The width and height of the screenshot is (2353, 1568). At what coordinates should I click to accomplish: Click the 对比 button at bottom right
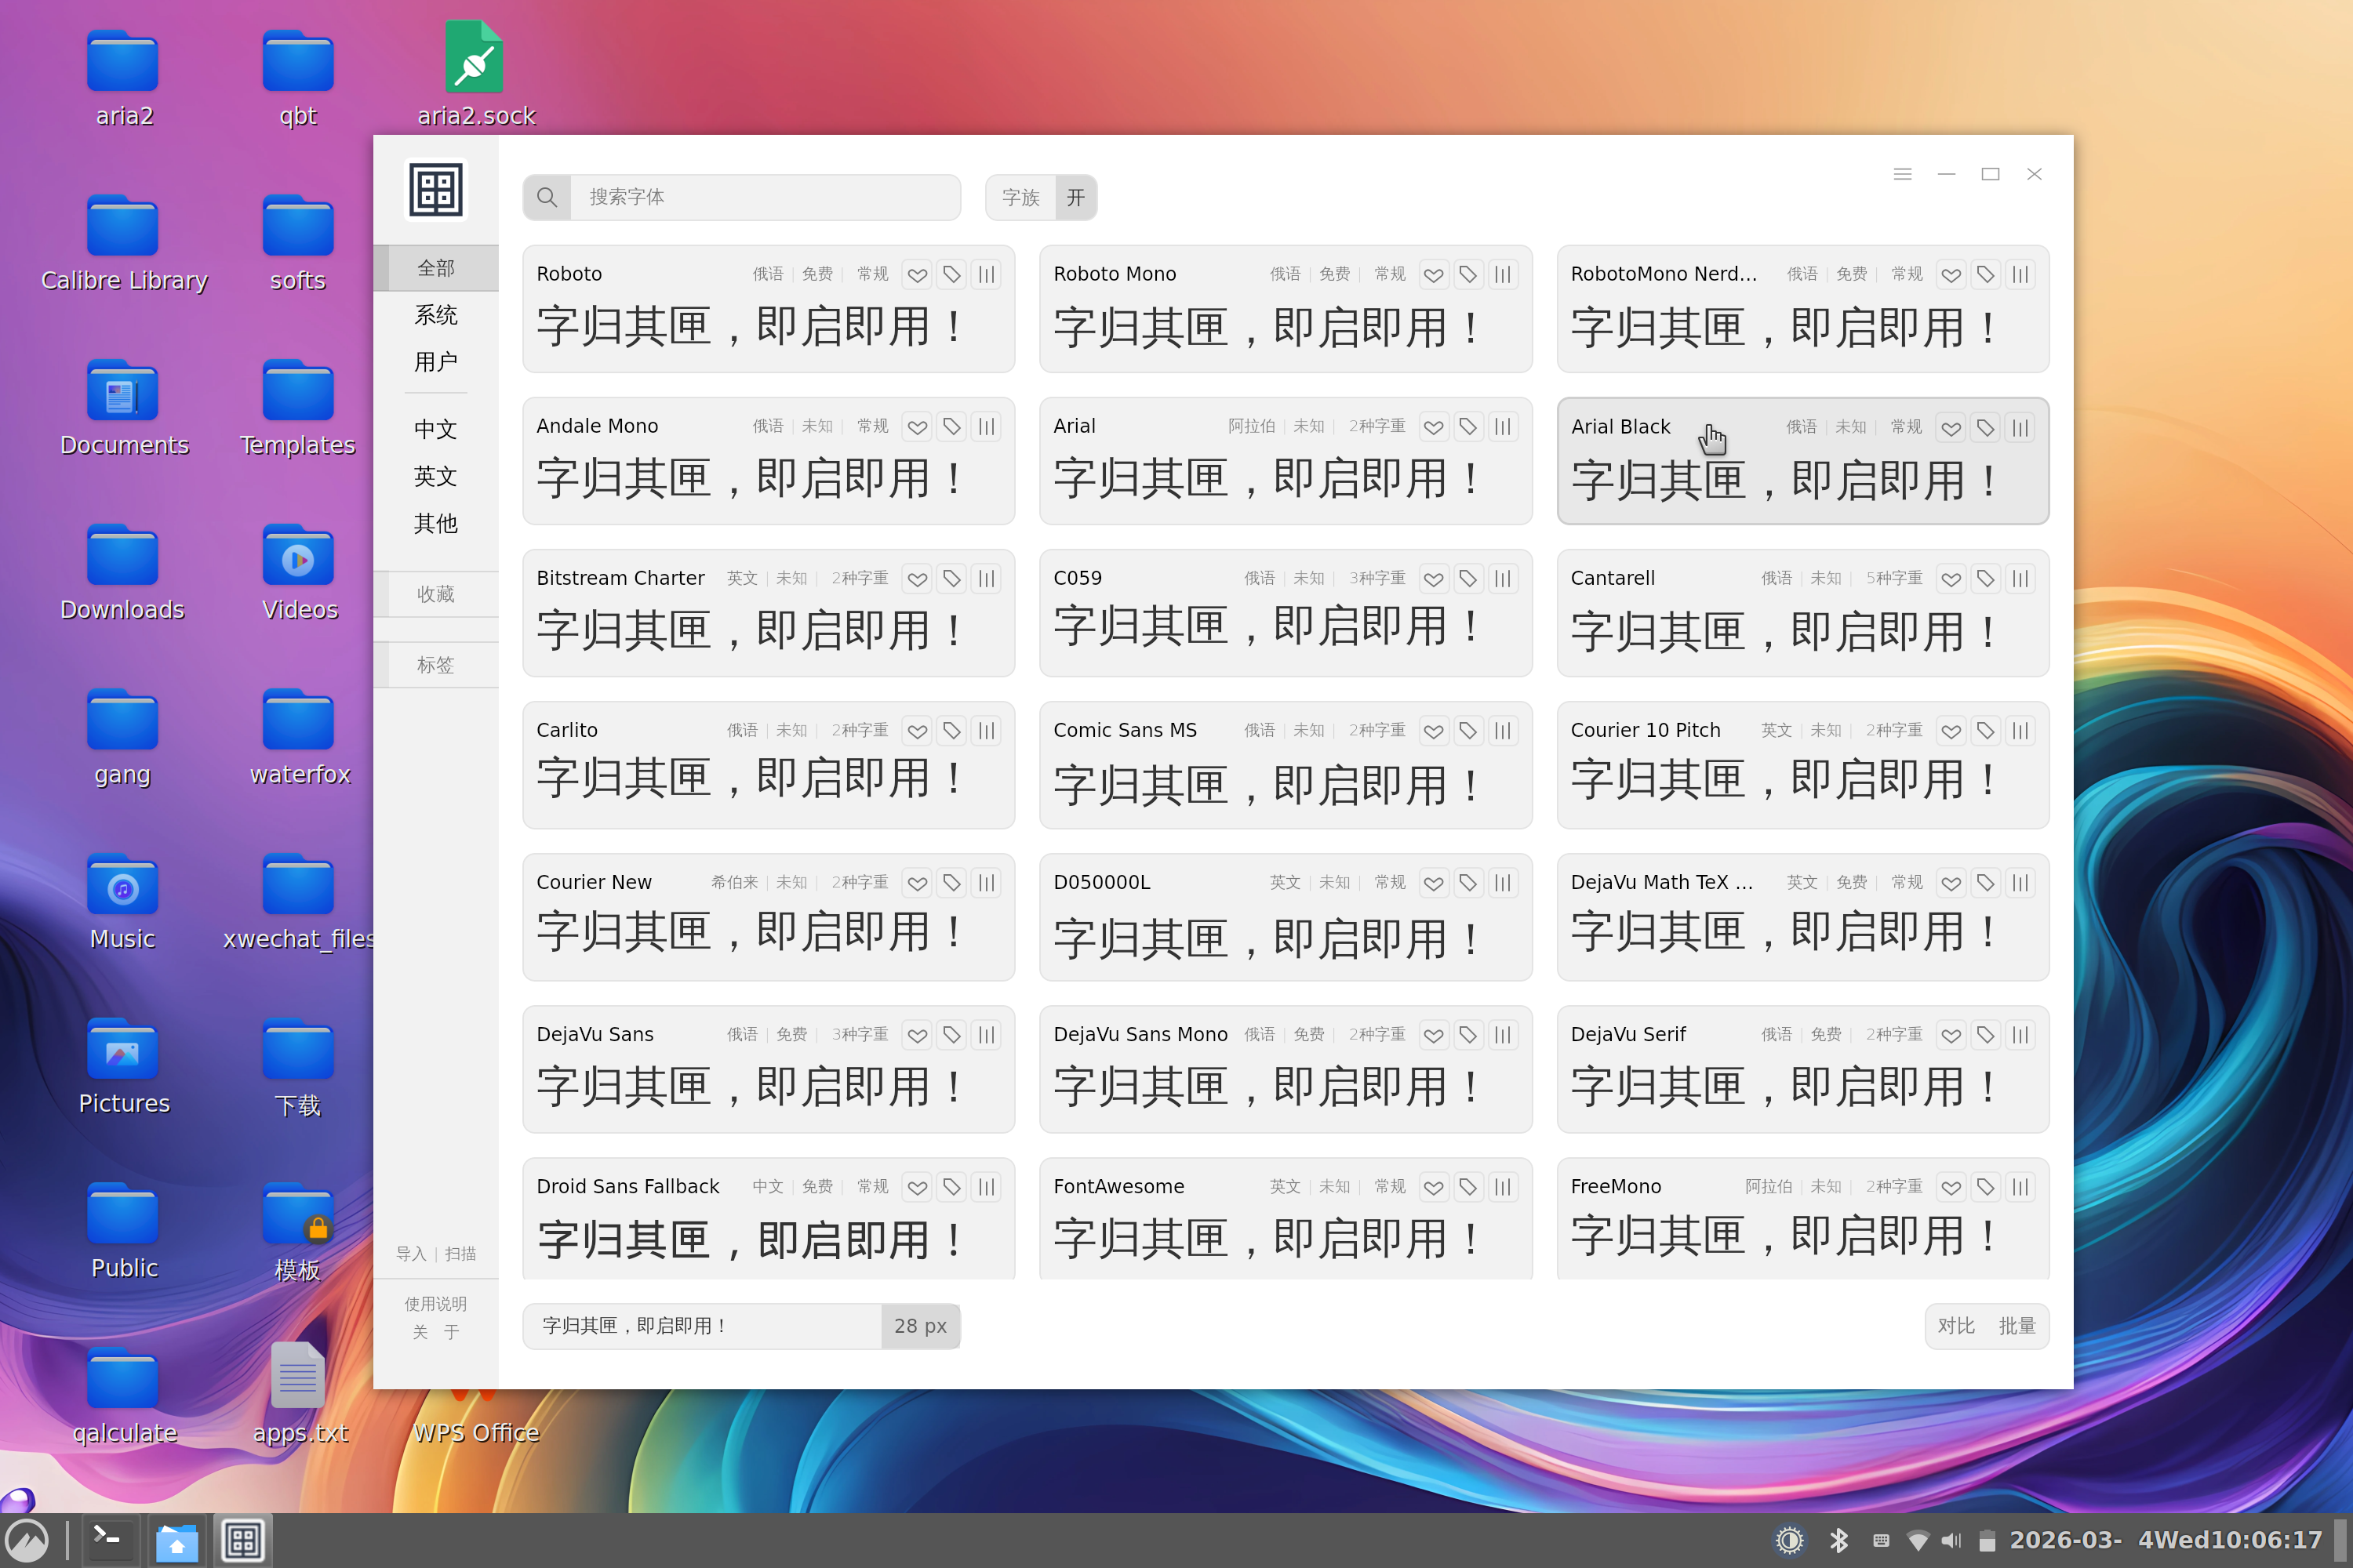tap(1956, 1325)
